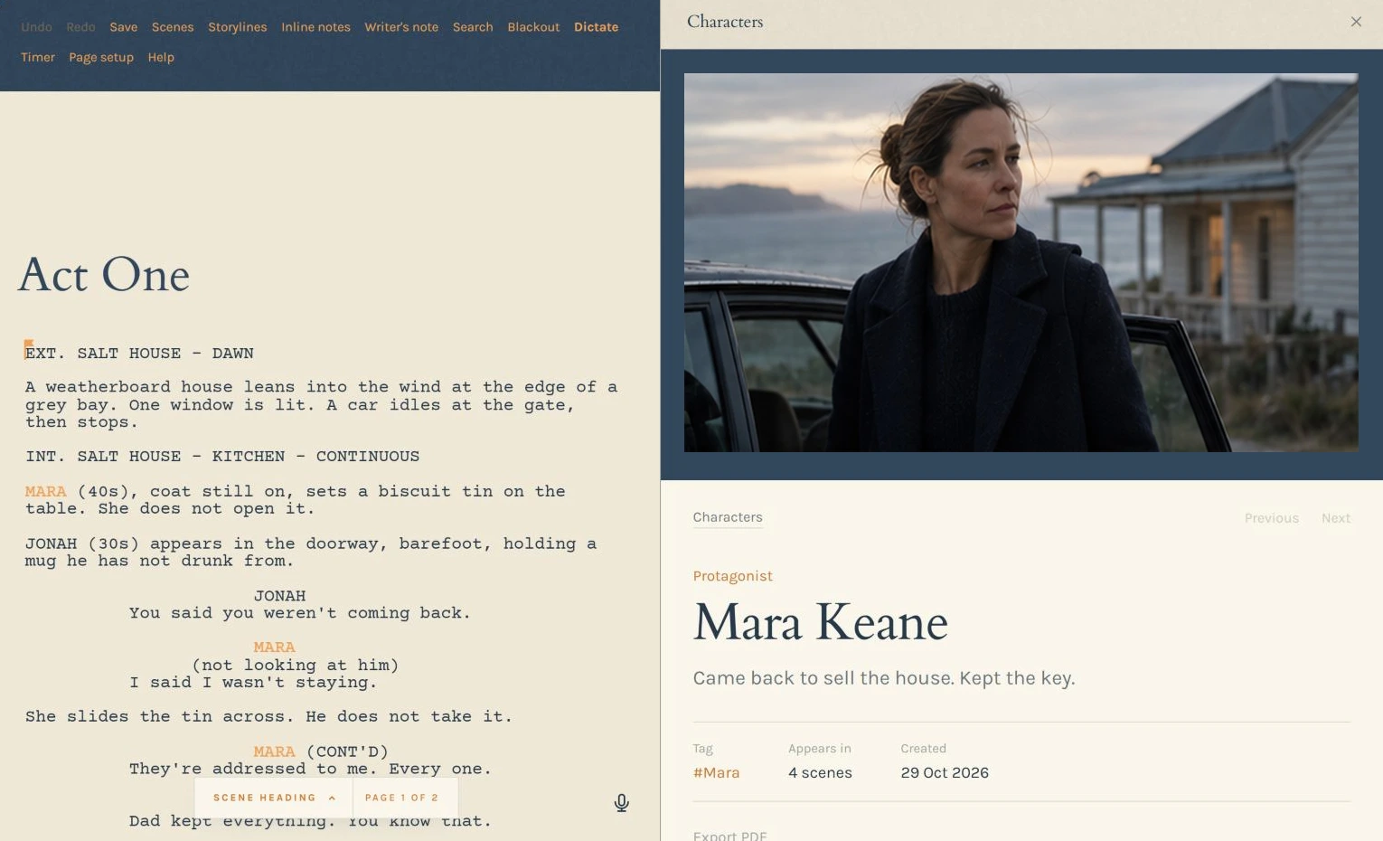Open Writer's note
1383x841 pixels.
[401, 27]
